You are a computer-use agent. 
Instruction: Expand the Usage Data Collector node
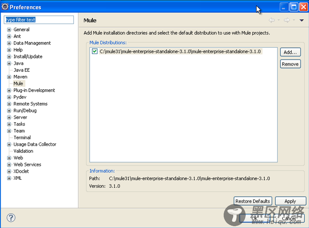pyautogui.click(x=9, y=144)
